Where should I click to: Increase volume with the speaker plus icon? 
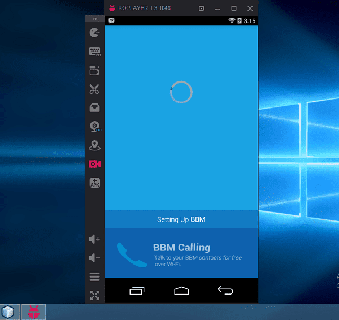(x=94, y=239)
